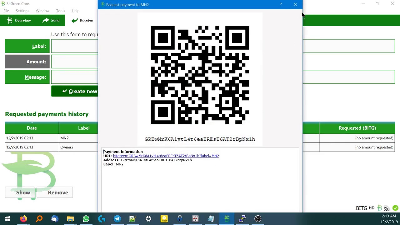Open the Overview tab in BitGreen Core
The image size is (400, 225).
pyautogui.click(x=19, y=20)
